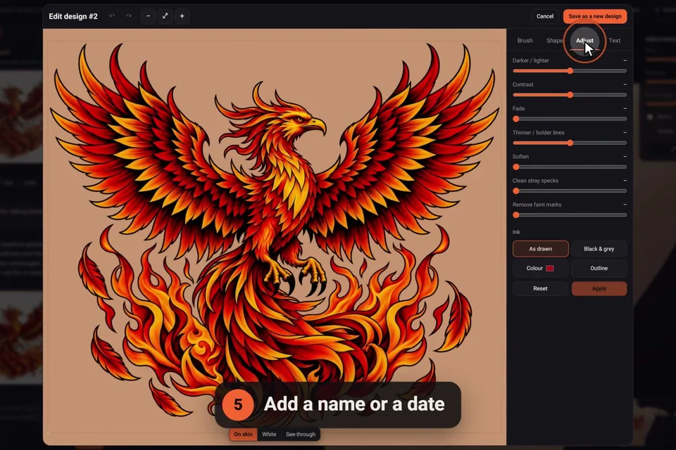Click the Contrast slider handle
Viewport: 676px width, 450px height.
click(570, 95)
